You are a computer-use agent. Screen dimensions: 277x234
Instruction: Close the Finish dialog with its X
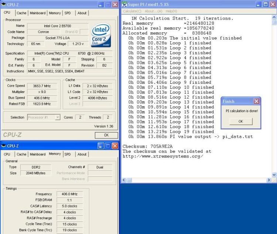(257, 101)
